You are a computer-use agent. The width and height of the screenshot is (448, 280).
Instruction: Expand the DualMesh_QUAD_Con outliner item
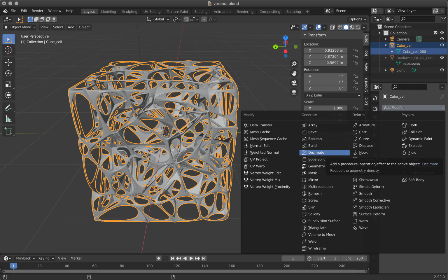(386, 57)
